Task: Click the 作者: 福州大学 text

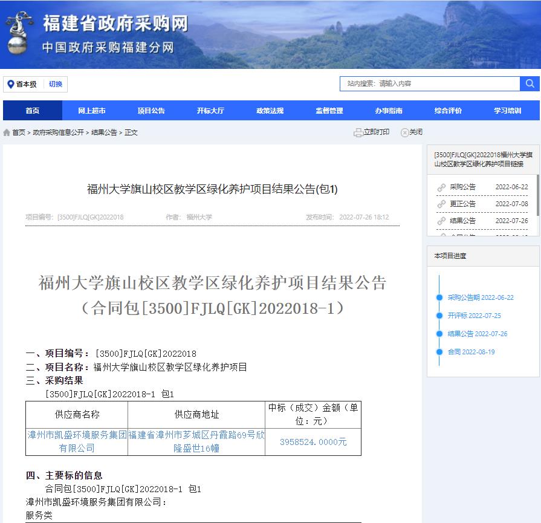Action: [x=189, y=217]
